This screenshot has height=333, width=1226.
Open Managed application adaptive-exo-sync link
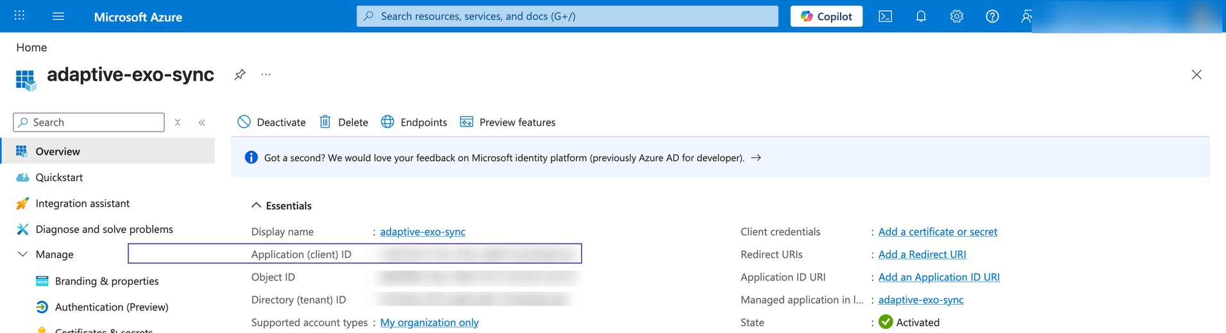coord(921,300)
